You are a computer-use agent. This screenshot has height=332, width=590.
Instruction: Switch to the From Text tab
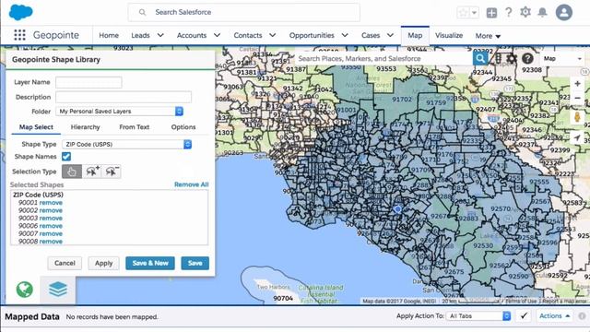tap(135, 127)
